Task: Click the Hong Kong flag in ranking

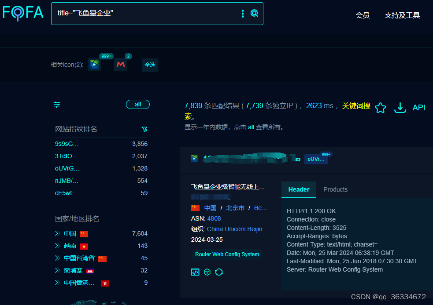Action: [105, 283]
